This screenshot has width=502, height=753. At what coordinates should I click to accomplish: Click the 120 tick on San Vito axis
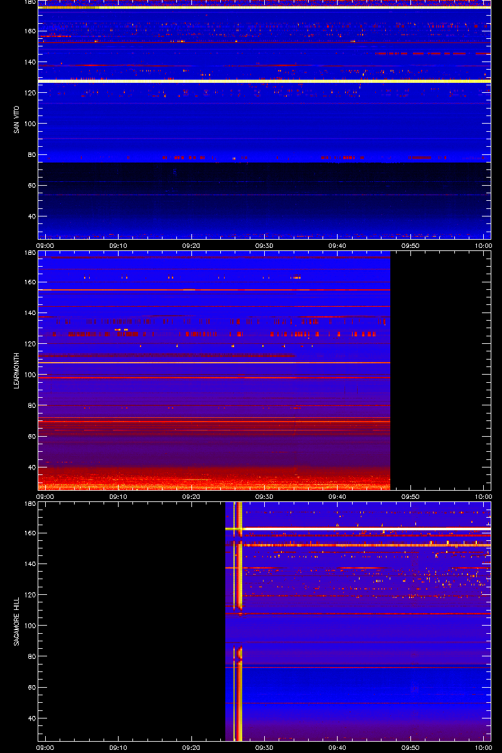click(x=29, y=93)
